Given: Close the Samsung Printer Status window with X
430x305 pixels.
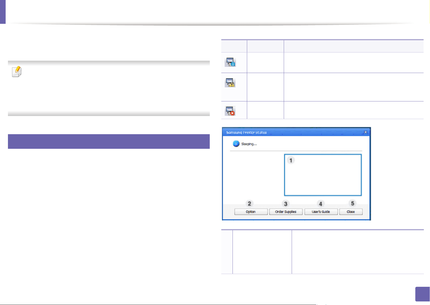Looking at the screenshot, I should pos(366,132).
